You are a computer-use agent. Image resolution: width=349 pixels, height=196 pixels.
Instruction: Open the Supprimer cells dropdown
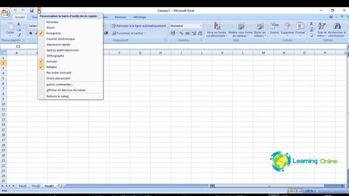point(287,29)
